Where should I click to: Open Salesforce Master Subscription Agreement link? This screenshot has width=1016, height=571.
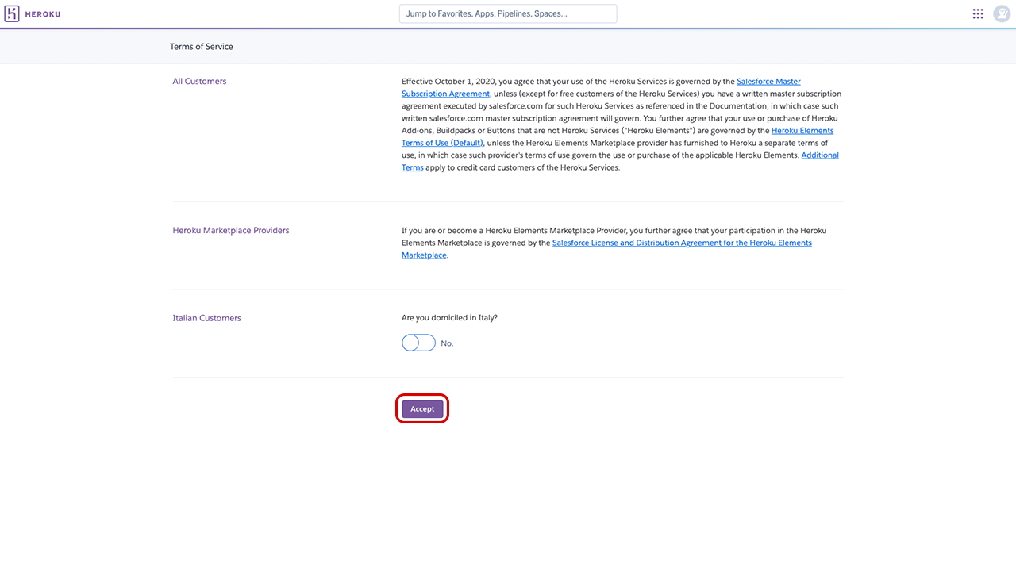pyautogui.click(x=768, y=82)
